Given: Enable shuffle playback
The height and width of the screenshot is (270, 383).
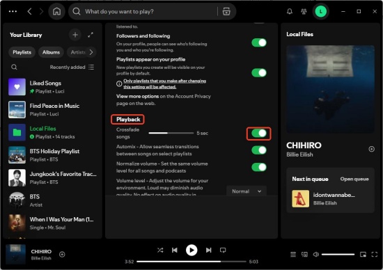Looking at the screenshot, I should tap(160, 250).
